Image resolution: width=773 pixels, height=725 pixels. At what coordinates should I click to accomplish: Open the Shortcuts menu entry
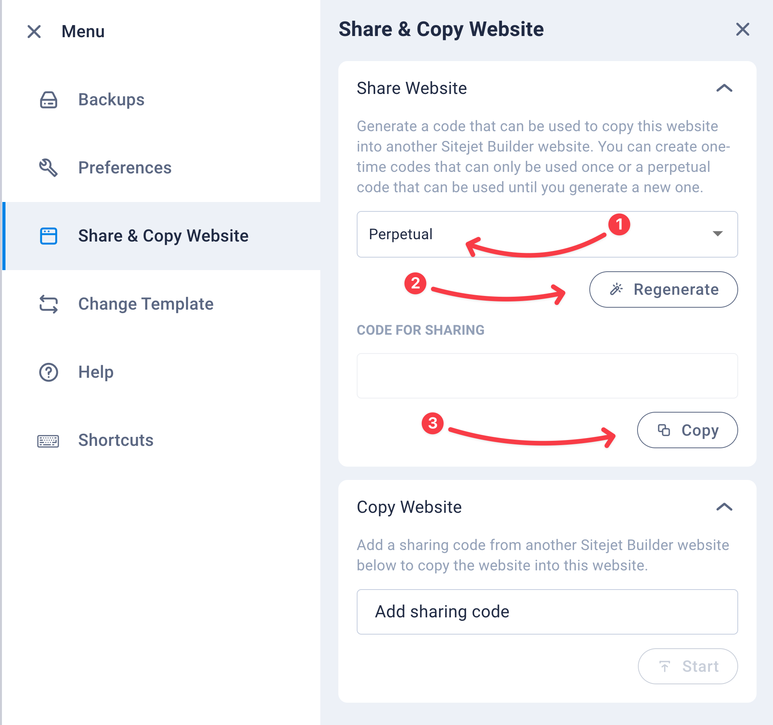click(x=116, y=440)
